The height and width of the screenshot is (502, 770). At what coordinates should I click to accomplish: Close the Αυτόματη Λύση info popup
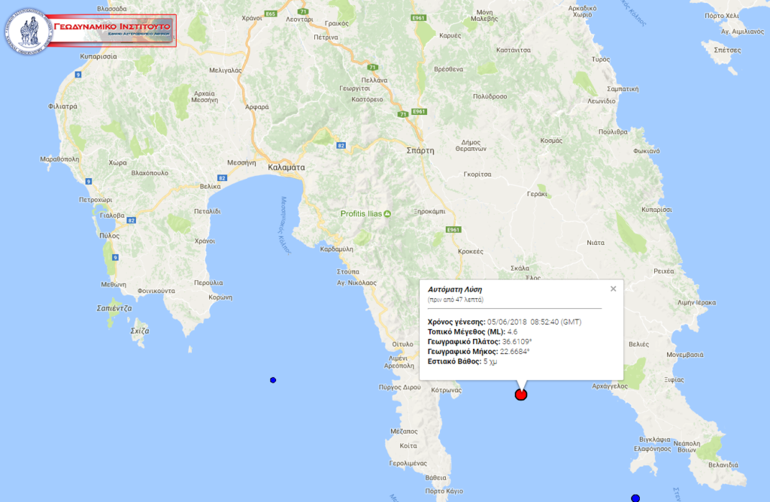pyautogui.click(x=614, y=289)
